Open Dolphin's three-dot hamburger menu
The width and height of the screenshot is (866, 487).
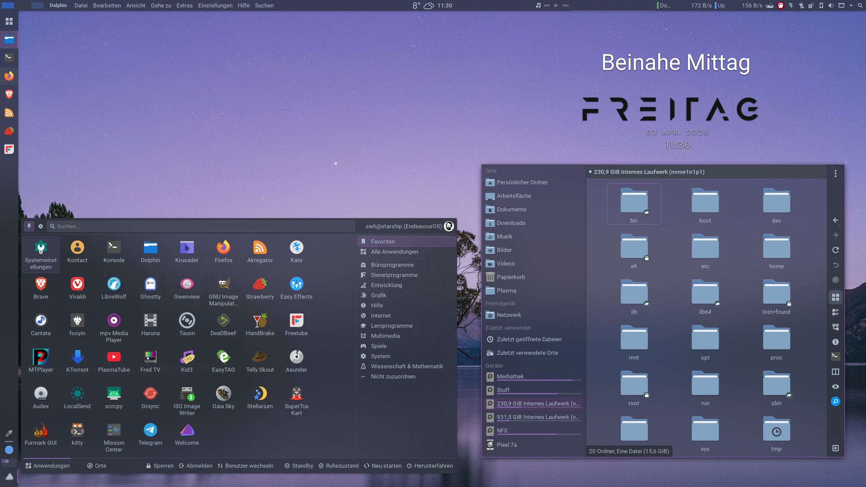[x=835, y=174]
